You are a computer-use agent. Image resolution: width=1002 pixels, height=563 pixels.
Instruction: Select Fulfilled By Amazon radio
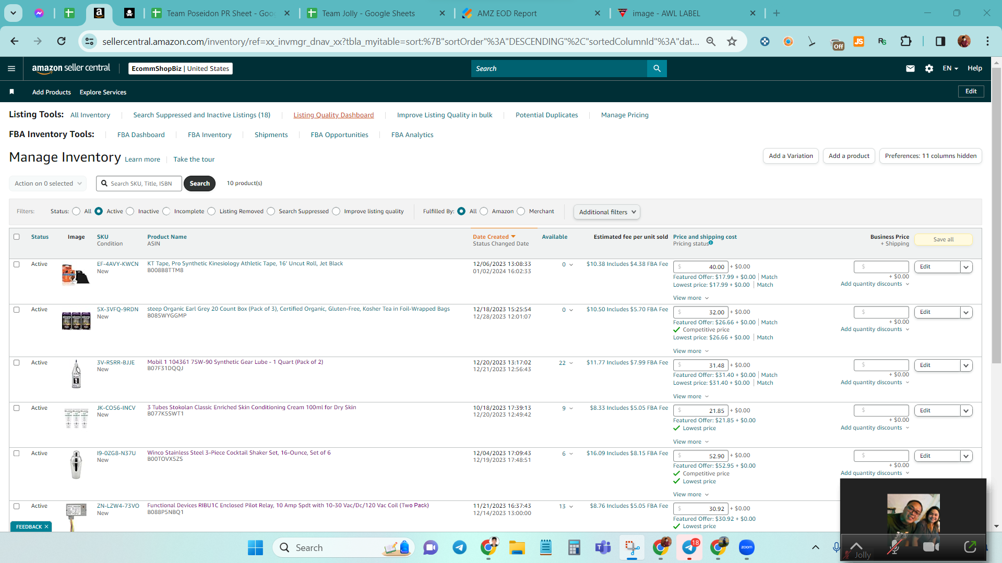tap(484, 211)
